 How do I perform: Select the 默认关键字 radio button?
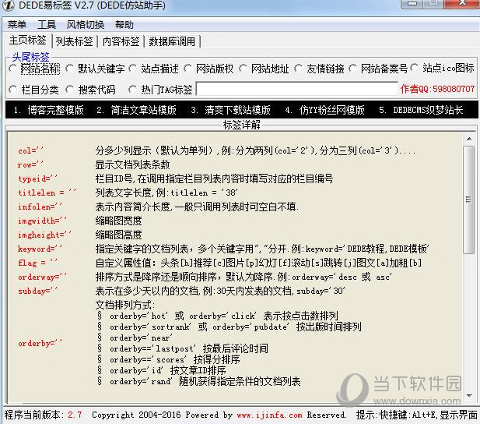coord(95,69)
